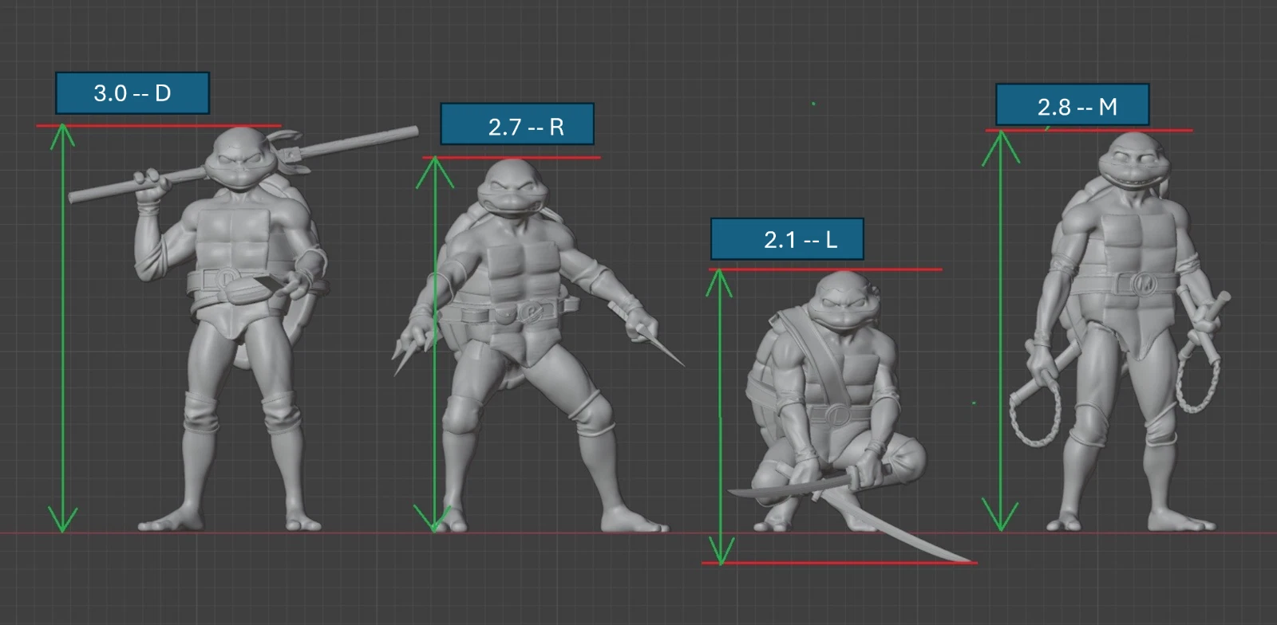This screenshot has width=1277, height=625.
Task: Click the "3.0 -- D" height label
Action: pos(132,93)
